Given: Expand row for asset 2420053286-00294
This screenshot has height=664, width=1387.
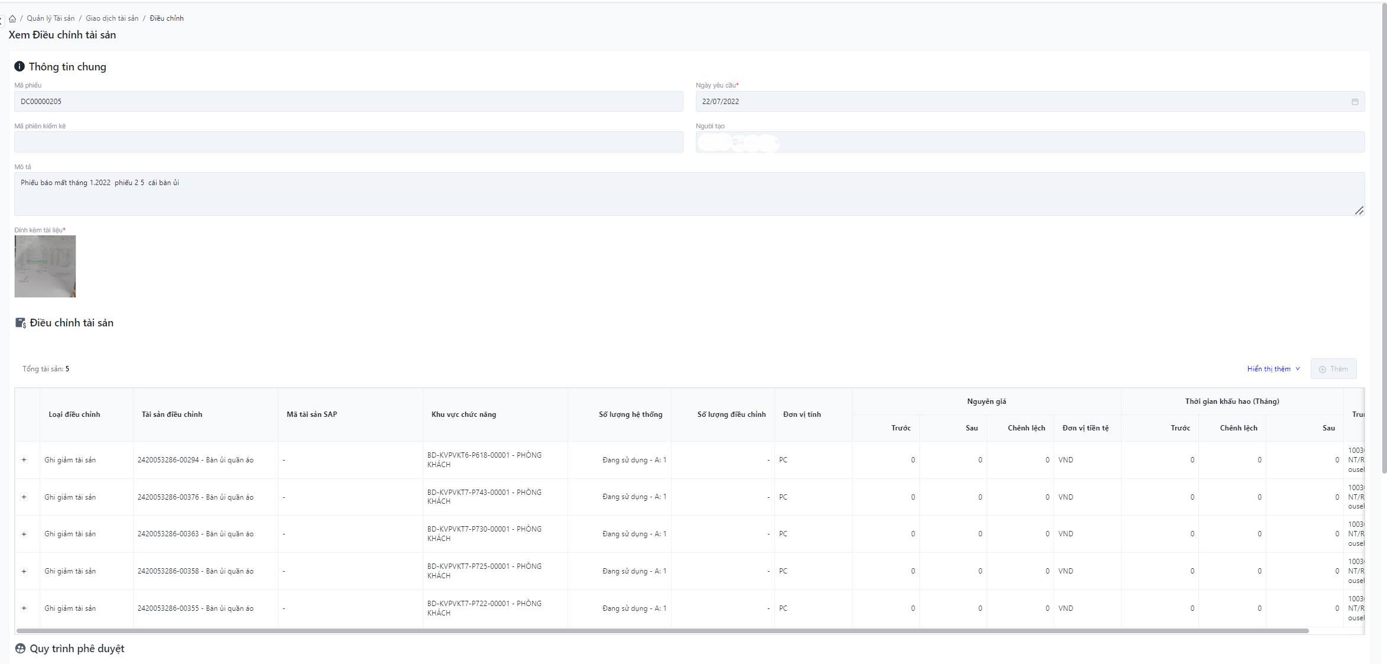Looking at the screenshot, I should (x=24, y=460).
